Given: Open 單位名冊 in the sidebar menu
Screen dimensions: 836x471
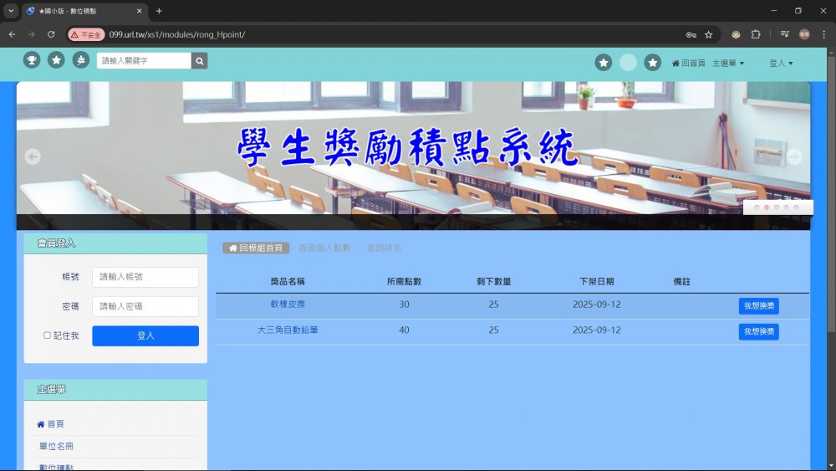Looking at the screenshot, I should tap(56, 446).
